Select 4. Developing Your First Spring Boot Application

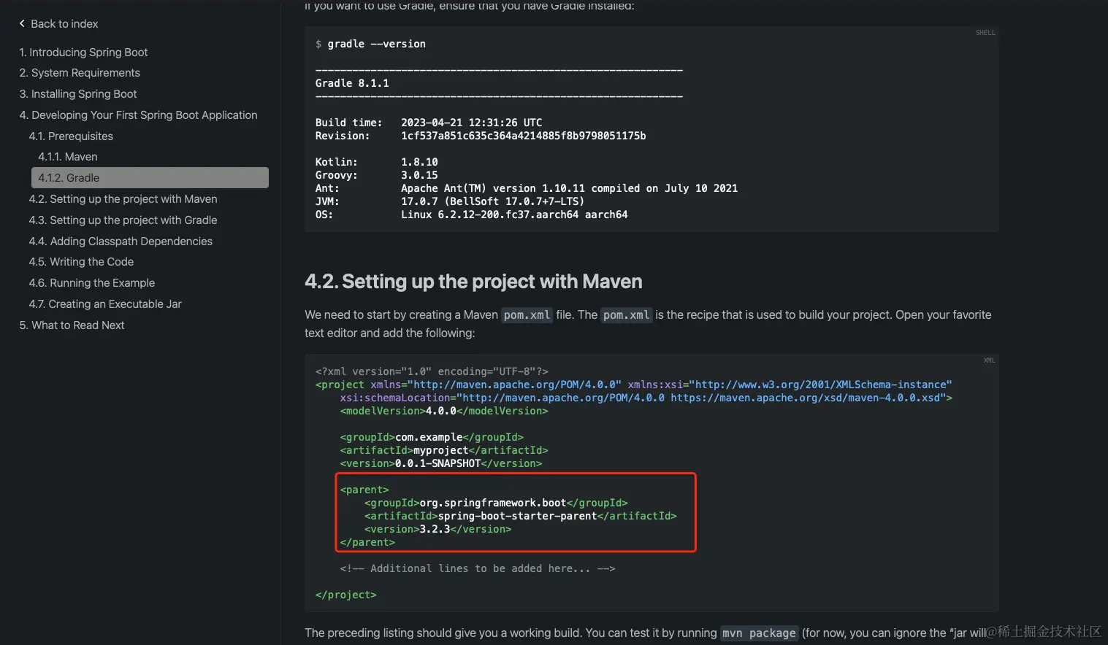[138, 115]
